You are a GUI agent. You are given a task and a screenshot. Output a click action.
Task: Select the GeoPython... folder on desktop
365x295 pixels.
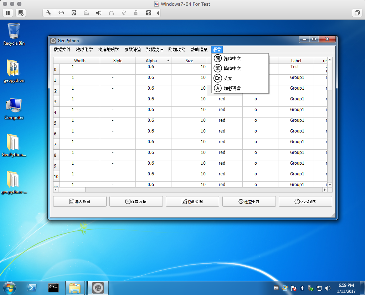point(14,145)
